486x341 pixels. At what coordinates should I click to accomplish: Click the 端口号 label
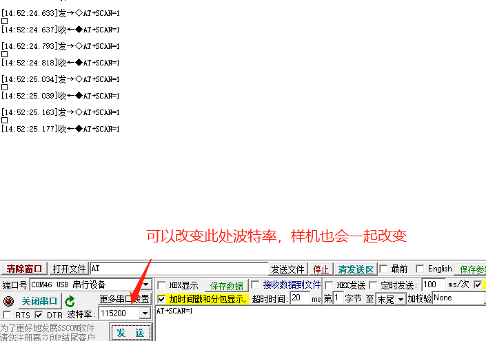pos(14,285)
